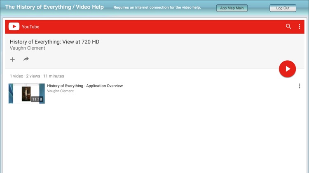
Task: Select 'History of Everything: View at 720 HD' heading
Action: (x=54, y=42)
